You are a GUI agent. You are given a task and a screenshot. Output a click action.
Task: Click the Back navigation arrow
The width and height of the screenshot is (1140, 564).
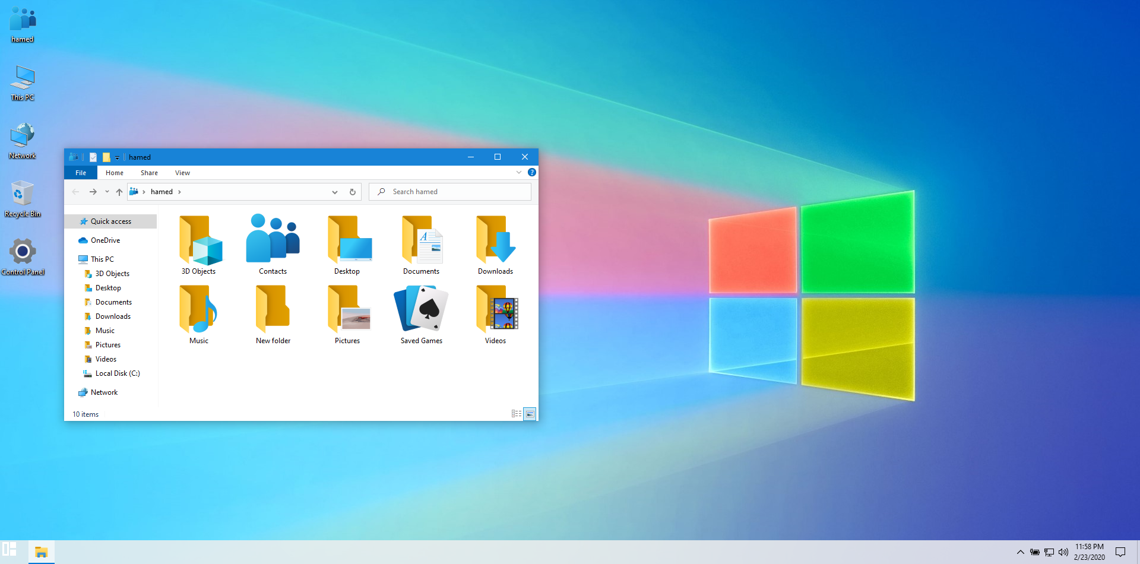click(x=75, y=192)
